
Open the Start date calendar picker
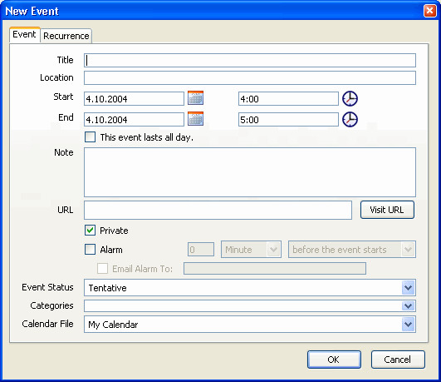(195, 98)
